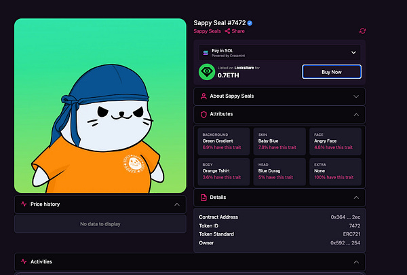Viewport: 407px width, 275px height.
Task: Click the 100% have this trait text
Action: tap(334, 177)
